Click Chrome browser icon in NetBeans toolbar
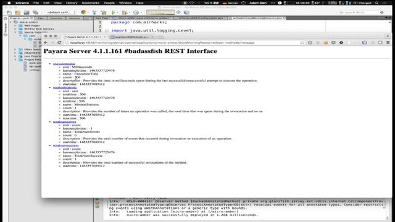 point(83,12)
